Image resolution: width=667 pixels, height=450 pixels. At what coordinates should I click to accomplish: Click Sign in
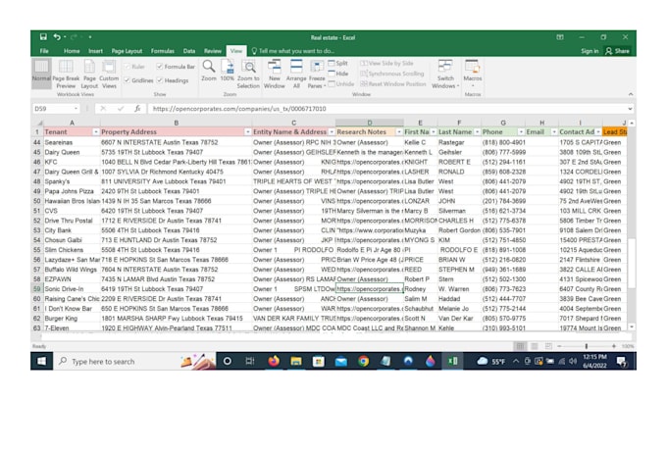coord(590,51)
